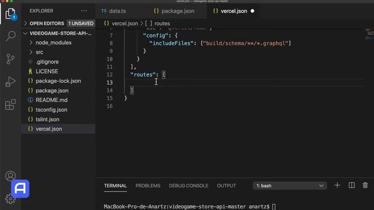Click the Explorer more actions ellipsis
The height and width of the screenshot is (210, 374).
point(84,10)
